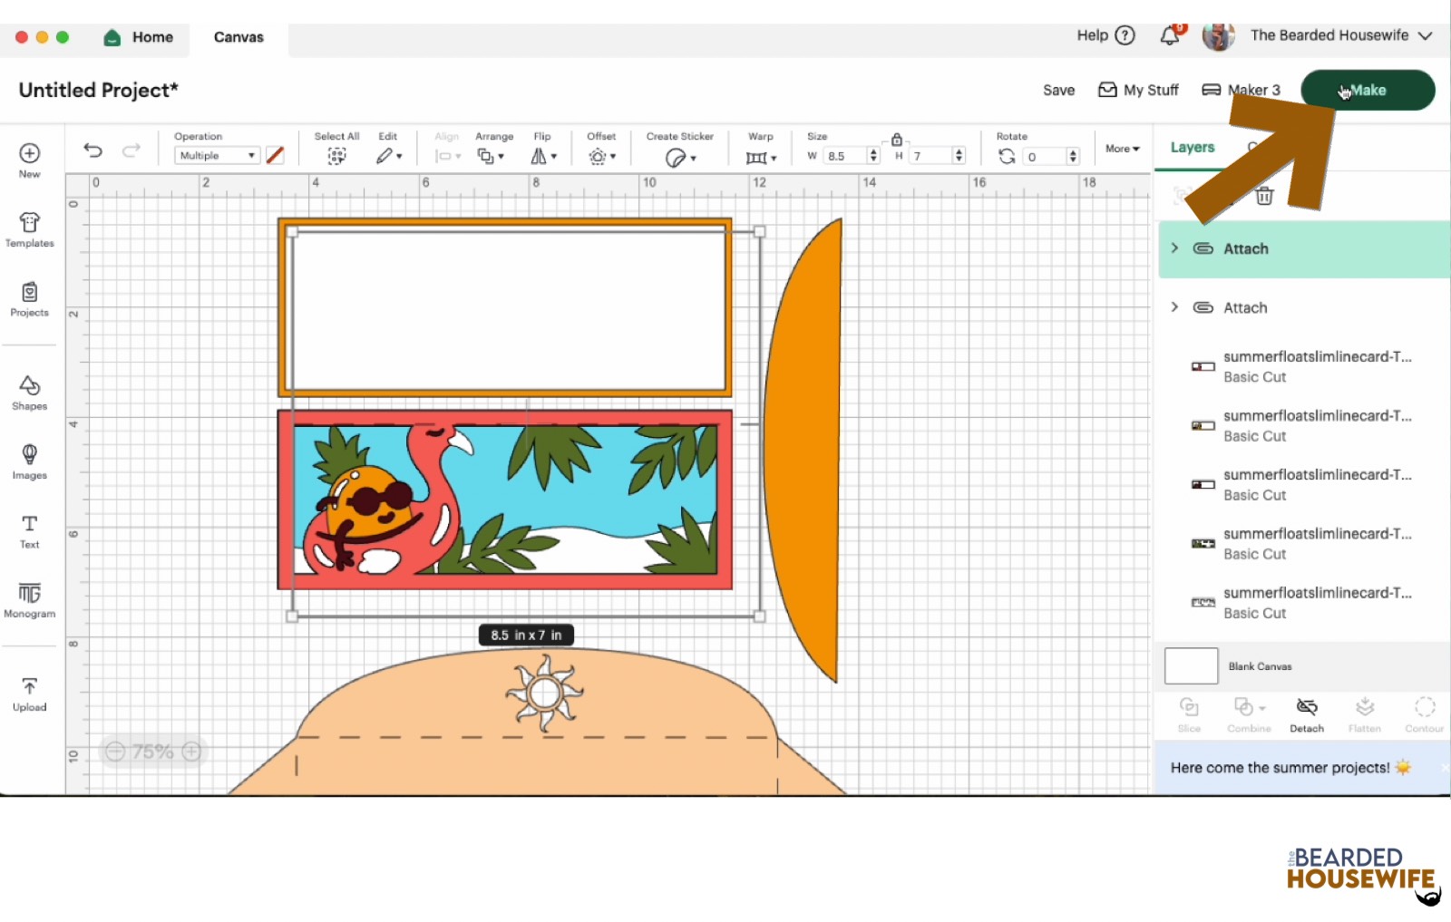This screenshot has width=1451, height=922.
Task: Click Detach in layers panel
Action: point(1306,713)
